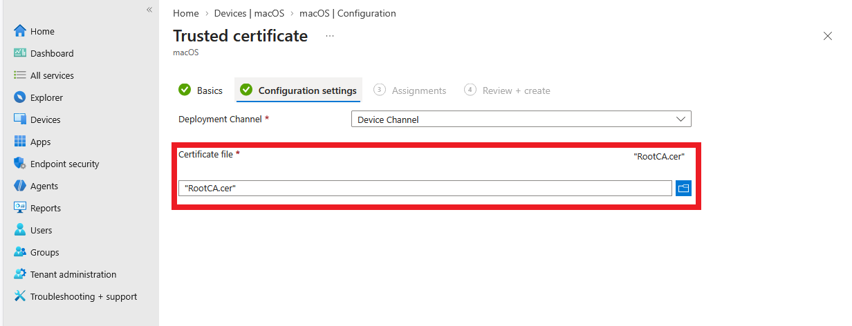Open Devices label in left navigation
Screen dimensions: 852x326
(x=46, y=119)
